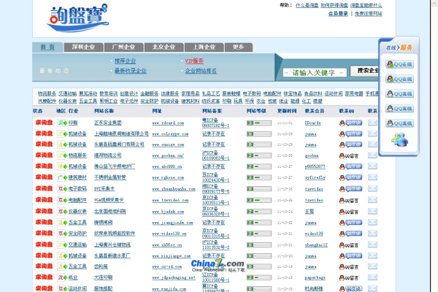This screenshot has width=438, height=292.
Task: Select the 广州企业 tab
Action: point(124,47)
